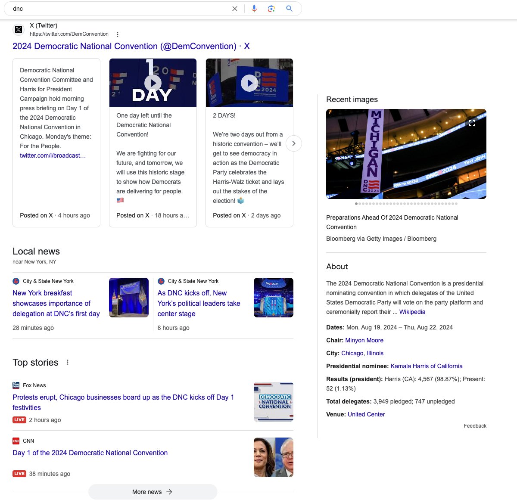
Task: Start voice search with the microphone icon
Action: click(x=254, y=9)
